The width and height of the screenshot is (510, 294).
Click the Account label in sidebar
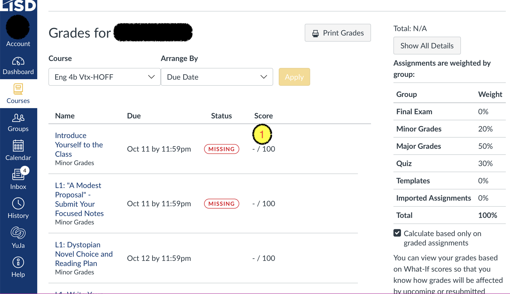18,44
